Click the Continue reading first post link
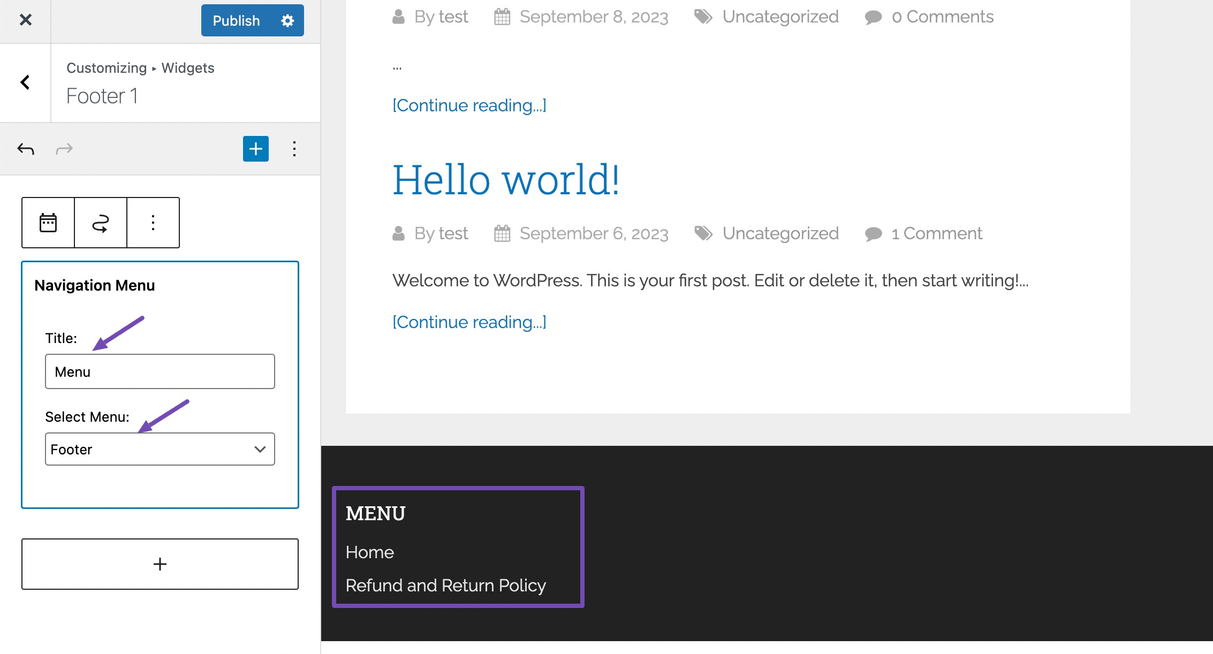1213x654 pixels. 469,105
